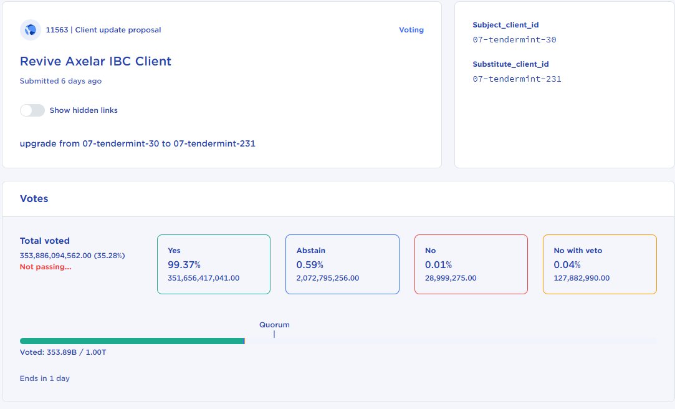Click the red 'Not passing...' status
This screenshot has width=675, height=409.
(x=45, y=266)
